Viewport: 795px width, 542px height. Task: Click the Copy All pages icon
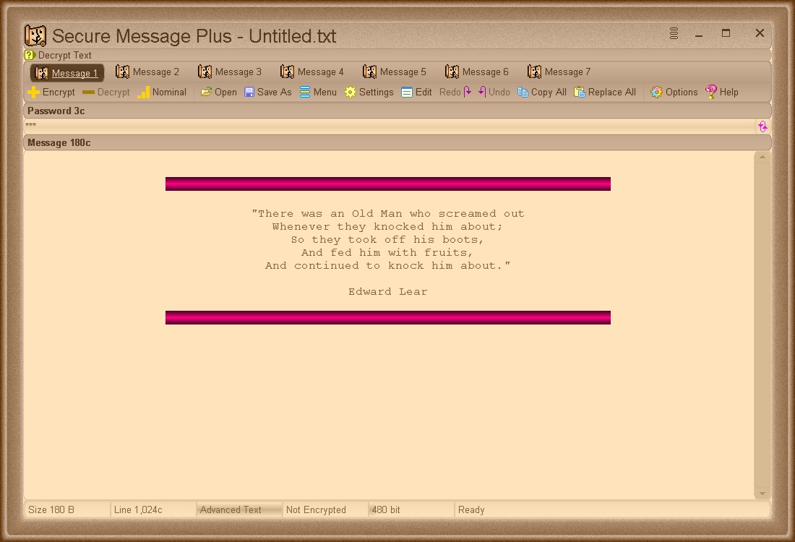tap(523, 93)
